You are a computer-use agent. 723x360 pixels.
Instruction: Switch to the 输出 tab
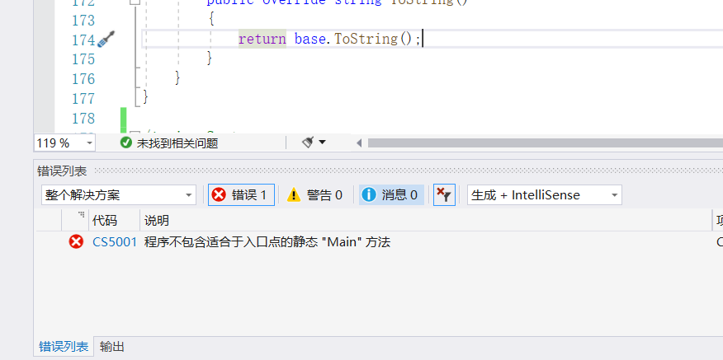111,347
